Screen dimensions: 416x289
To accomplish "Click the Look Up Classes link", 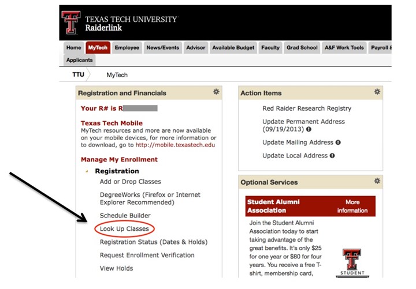I will point(124,229).
